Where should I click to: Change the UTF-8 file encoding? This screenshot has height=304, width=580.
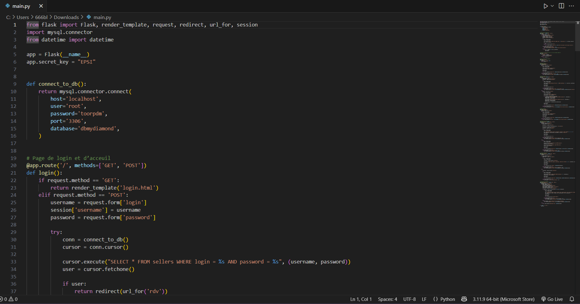point(409,299)
